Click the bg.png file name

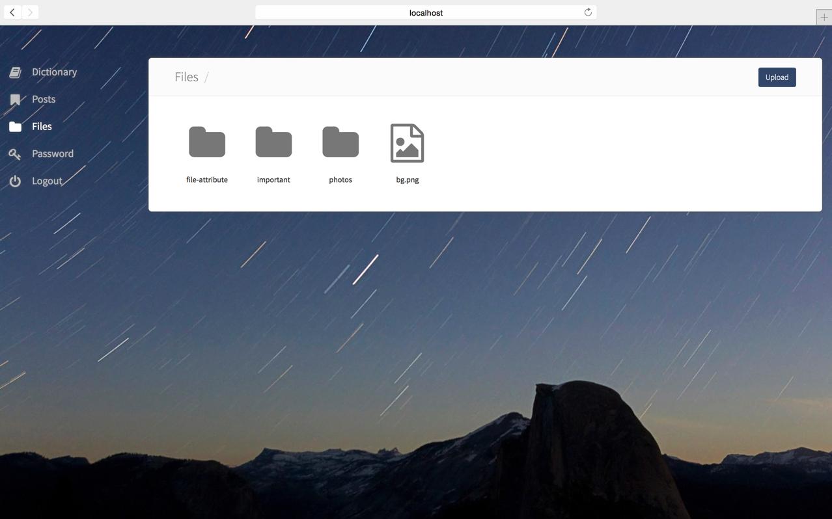point(408,180)
